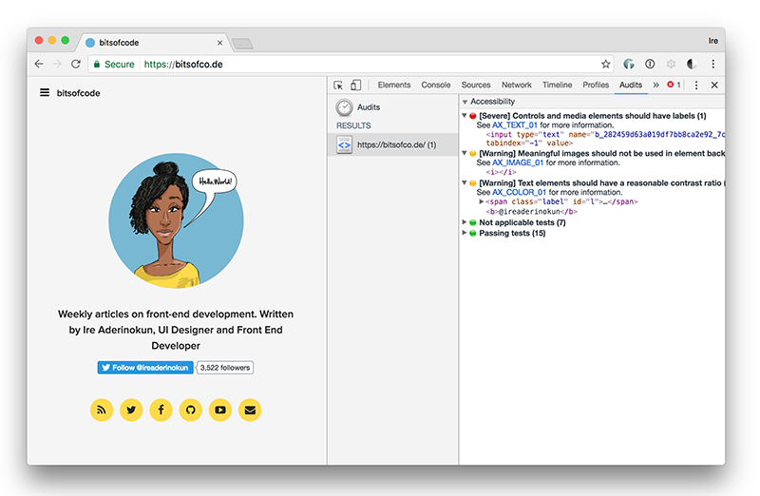Switch to the Elements tab
This screenshot has width=760, height=496.
pyautogui.click(x=394, y=86)
